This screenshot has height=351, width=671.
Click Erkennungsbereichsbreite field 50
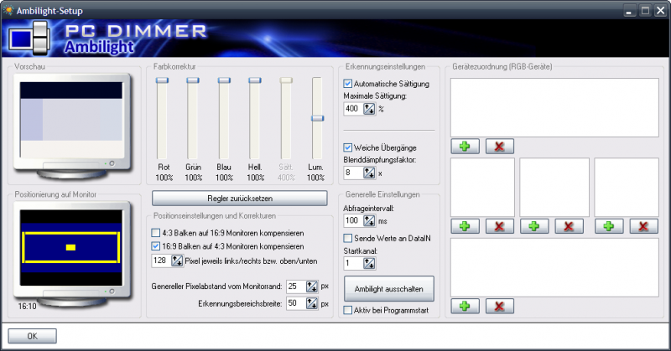point(297,303)
